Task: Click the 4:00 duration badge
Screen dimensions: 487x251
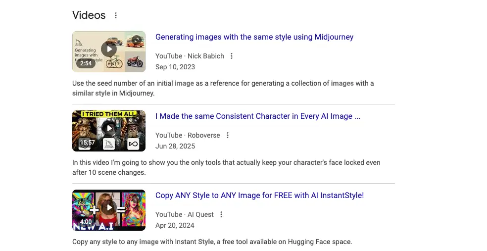Action: click(86, 222)
